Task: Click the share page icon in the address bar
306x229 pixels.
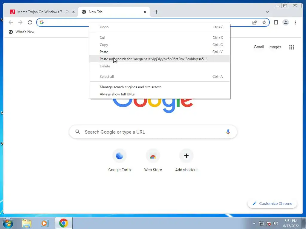Action: [x=255, y=22]
